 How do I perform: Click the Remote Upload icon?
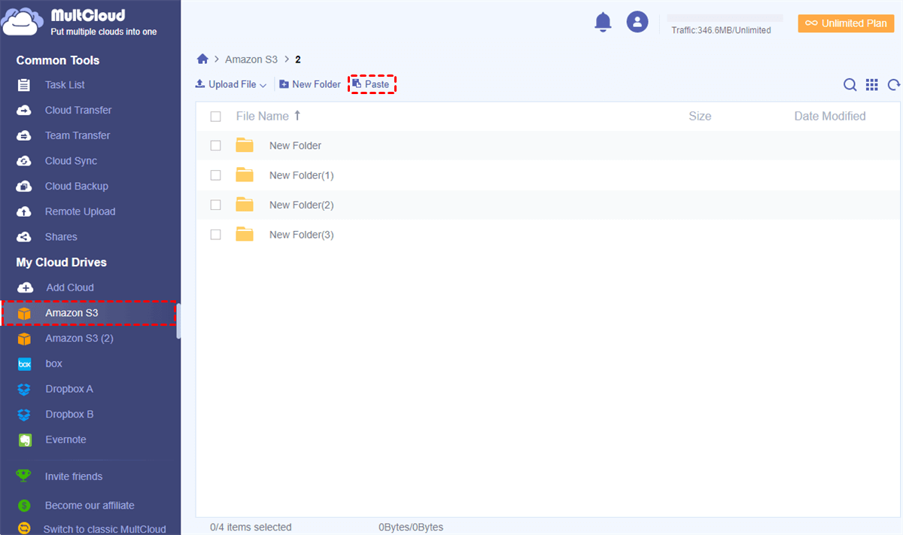point(24,211)
